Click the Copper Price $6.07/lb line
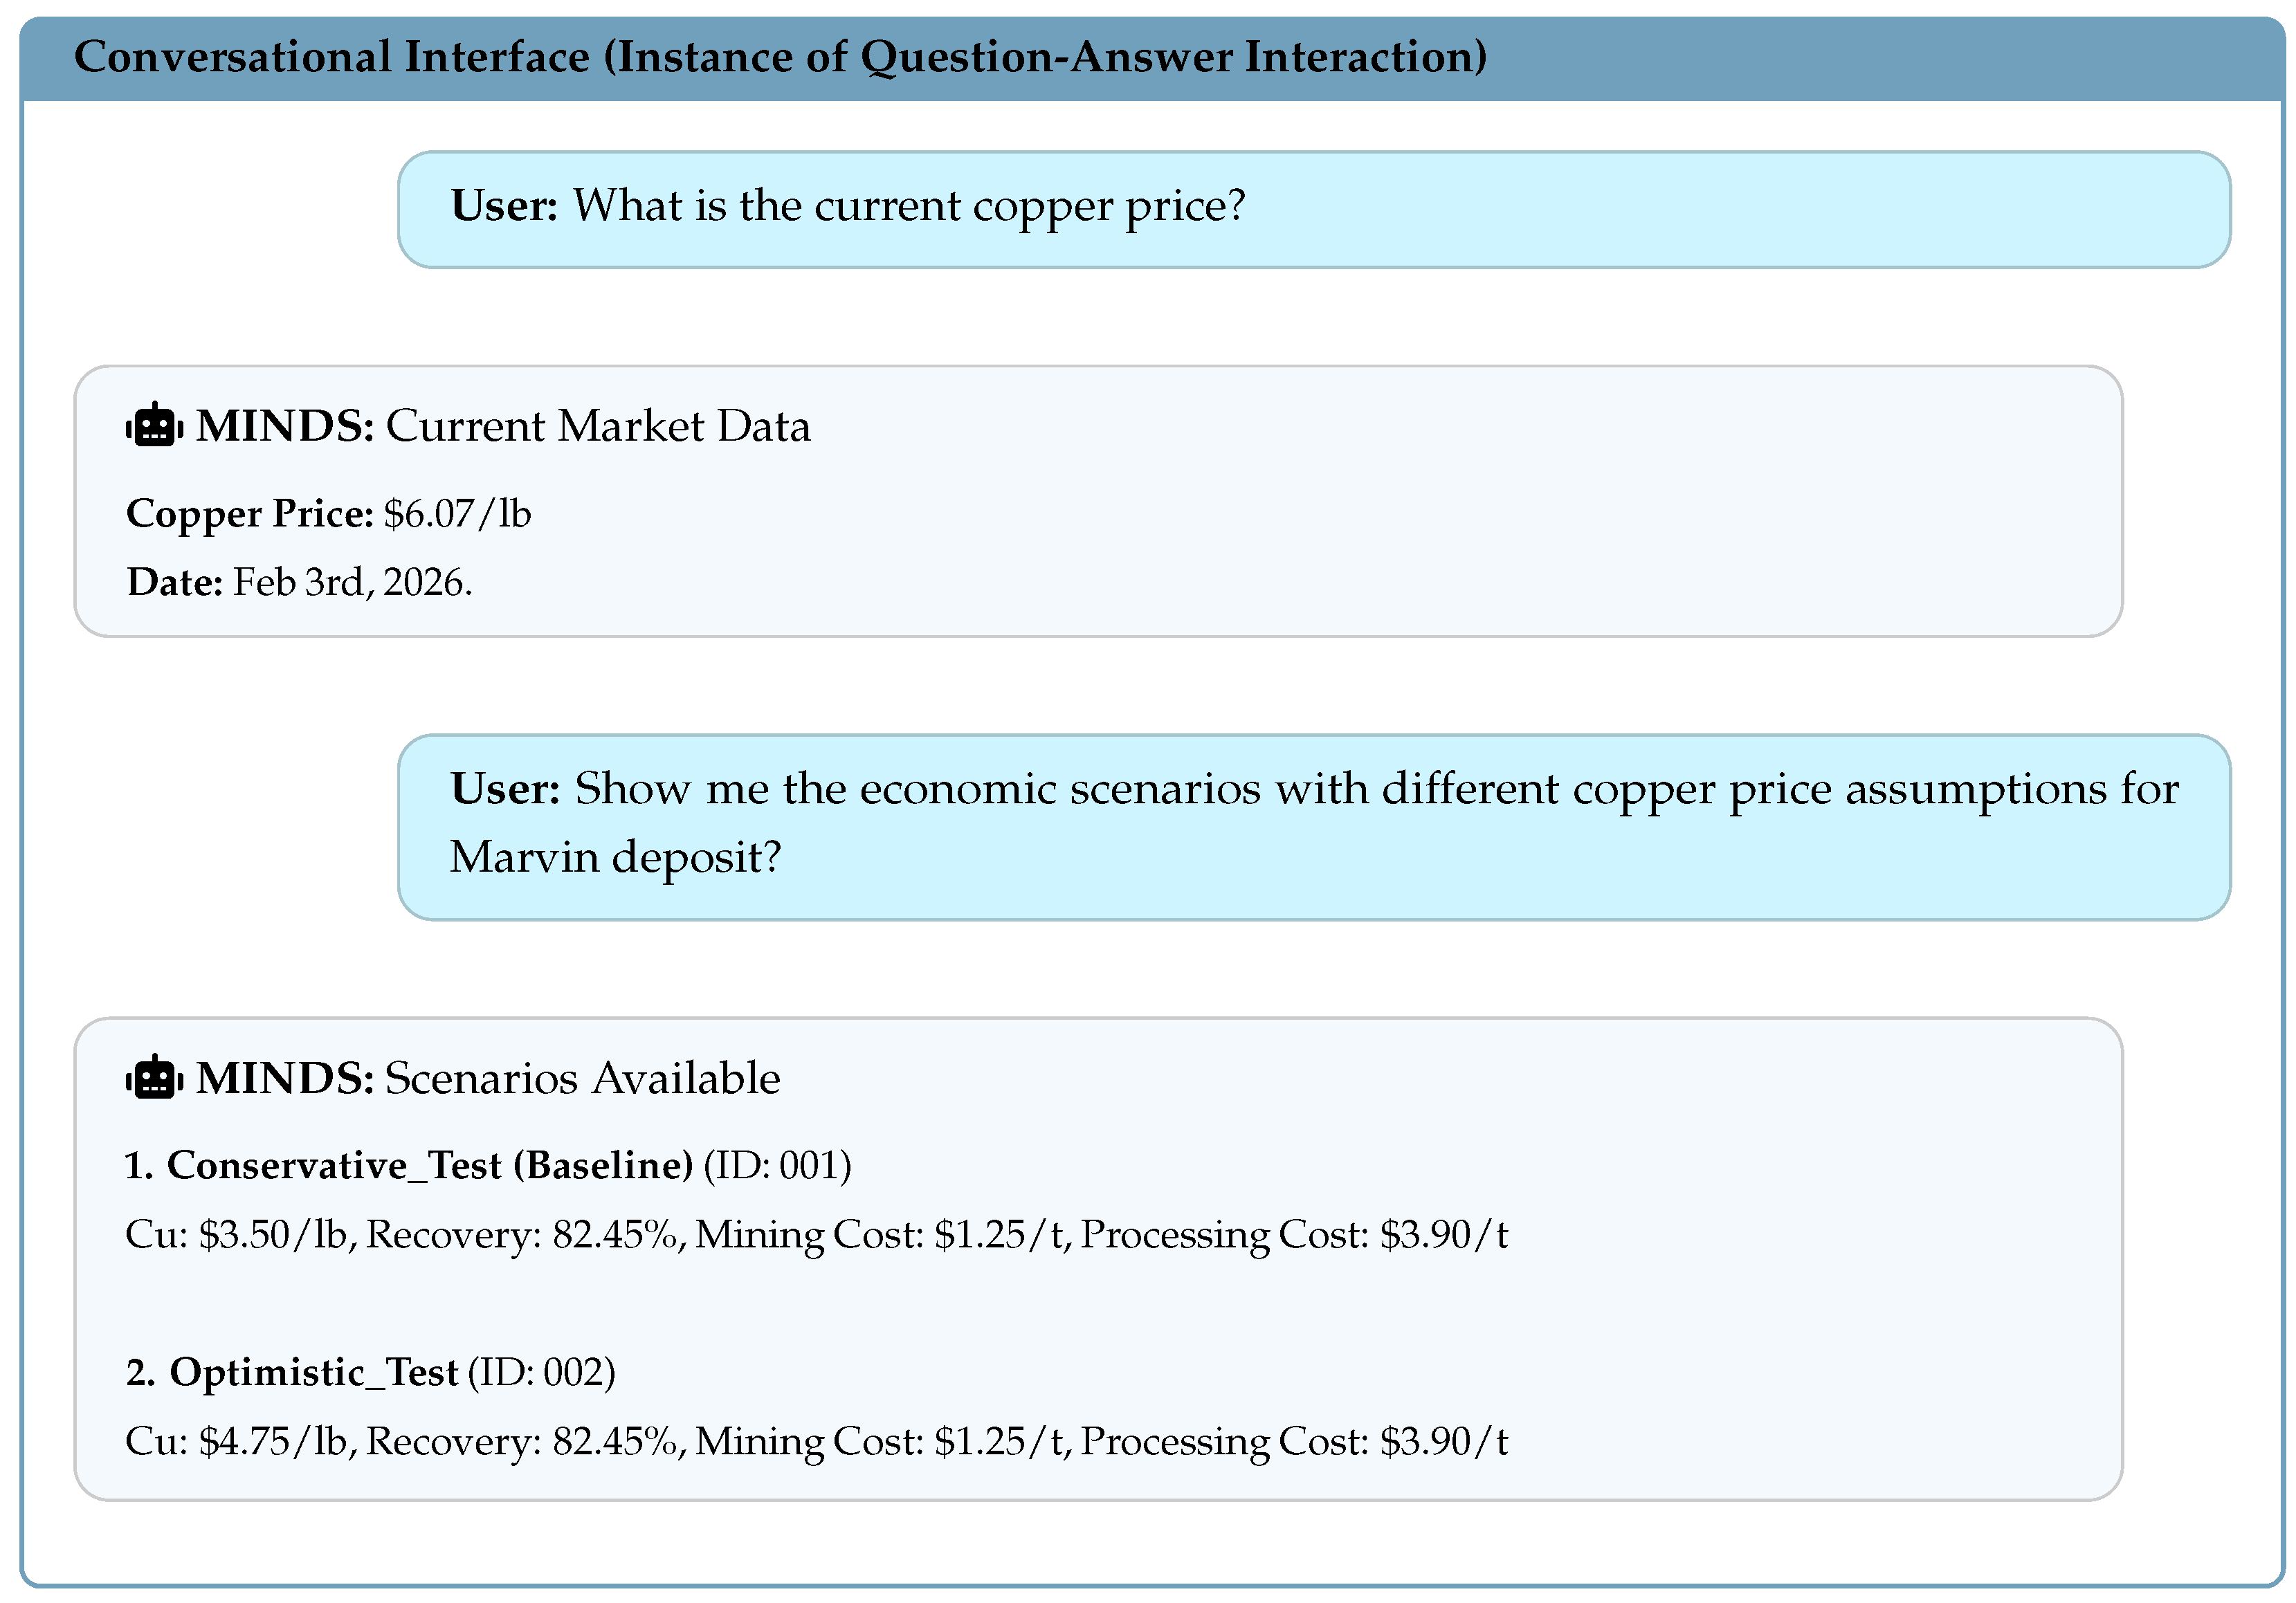2296x1603 pixels. (x=329, y=514)
